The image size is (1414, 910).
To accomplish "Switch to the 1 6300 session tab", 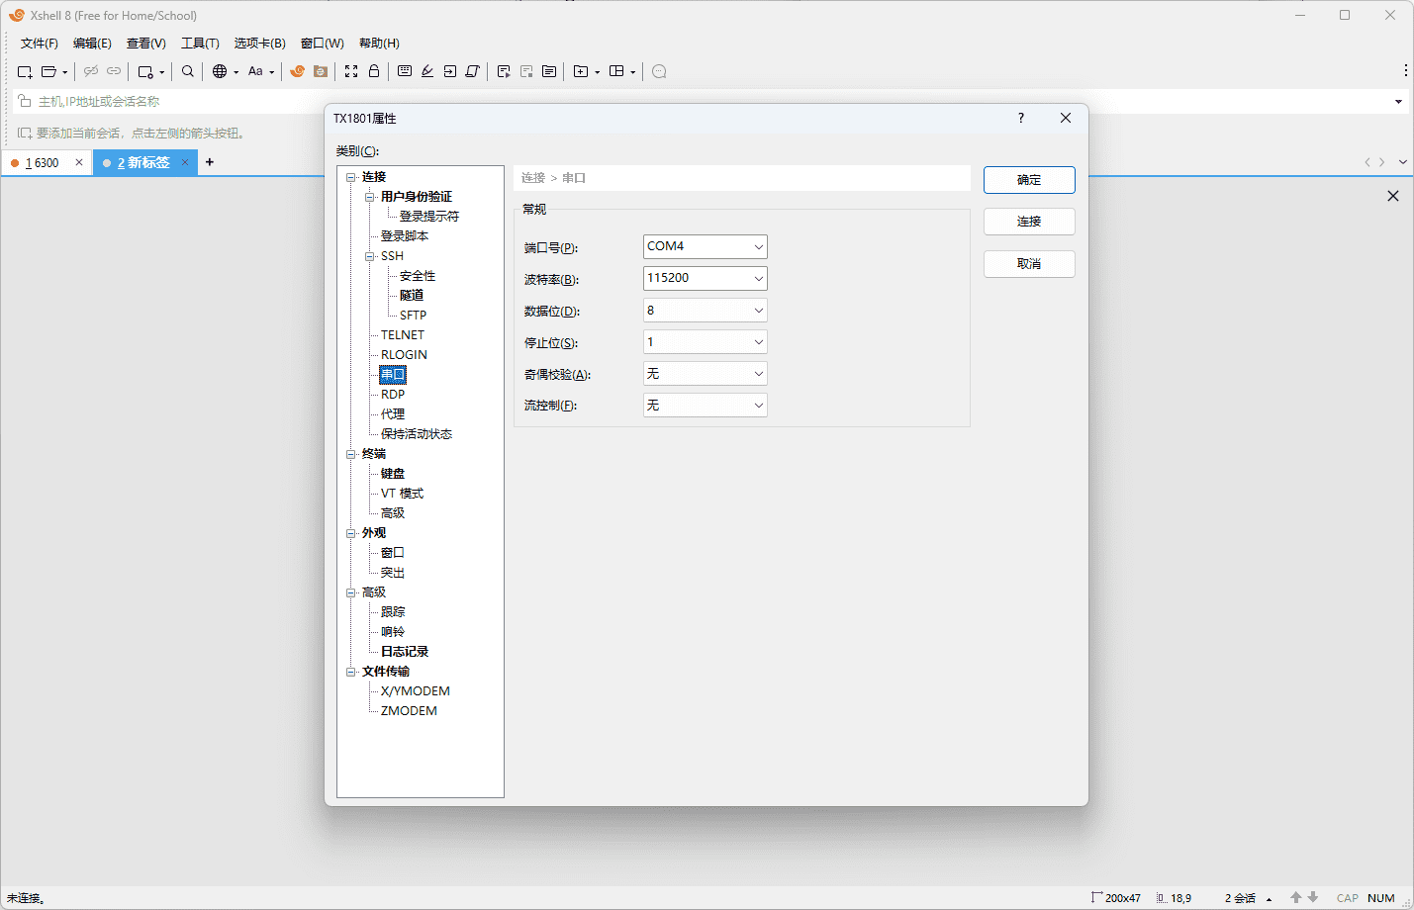I will point(43,163).
